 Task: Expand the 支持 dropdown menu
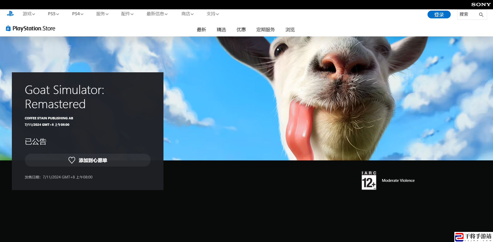[x=213, y=14]
